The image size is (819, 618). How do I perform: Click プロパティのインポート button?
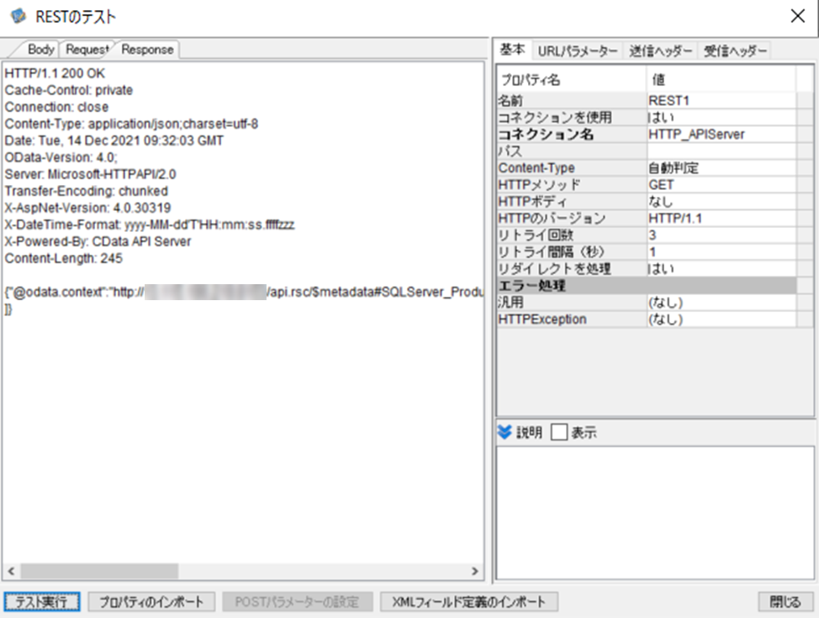click(x=151, y=602)
